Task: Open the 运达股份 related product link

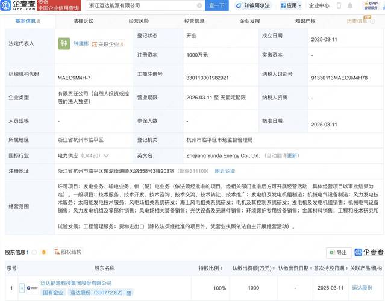Action: (x=362, y=288)
